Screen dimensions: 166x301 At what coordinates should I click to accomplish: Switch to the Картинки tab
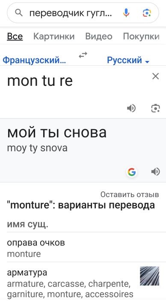click(54, 36)
